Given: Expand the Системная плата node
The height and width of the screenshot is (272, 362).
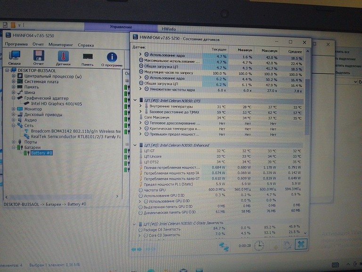Looking at the screenshot, I should click(14, 81).
